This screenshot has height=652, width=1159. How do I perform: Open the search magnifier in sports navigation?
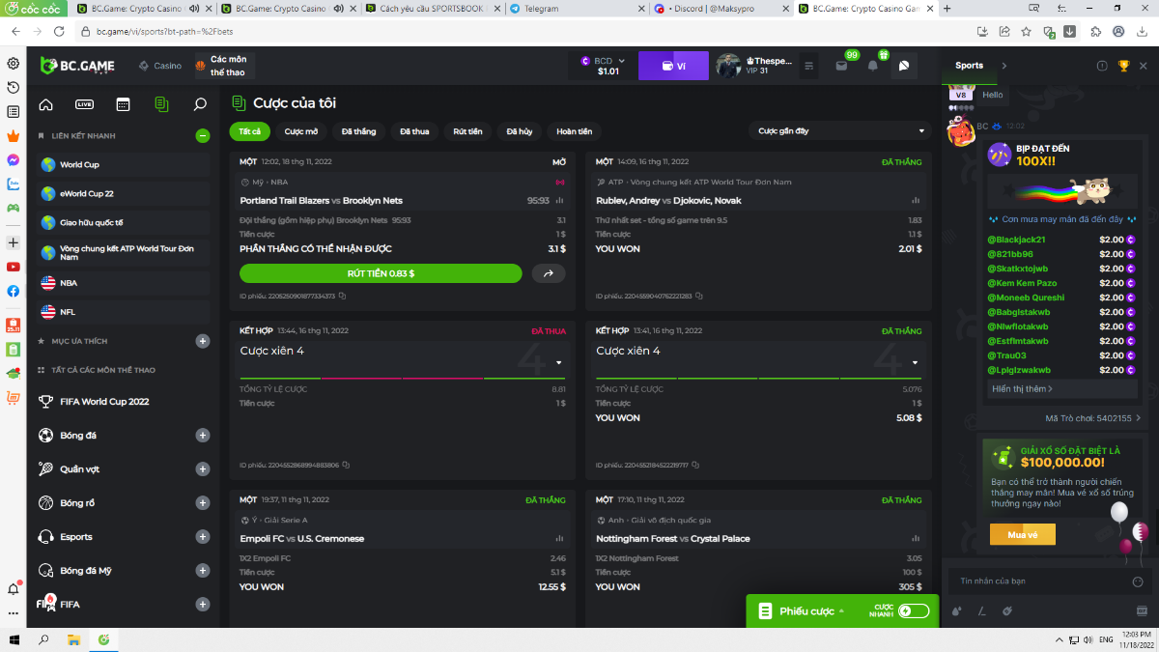(200, 104)
